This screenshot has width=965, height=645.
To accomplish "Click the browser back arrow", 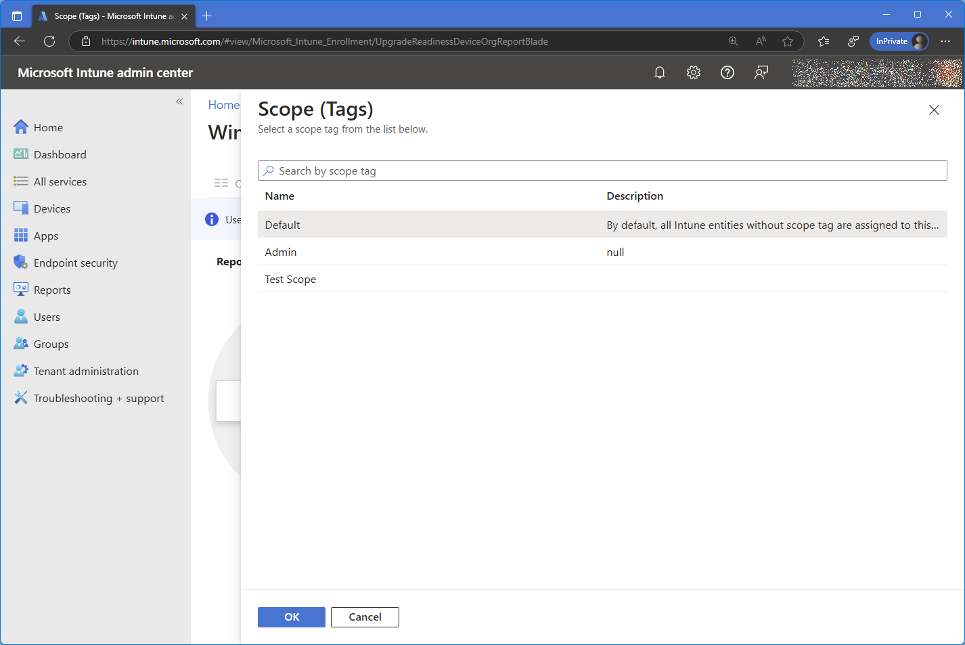I will 20,41.
